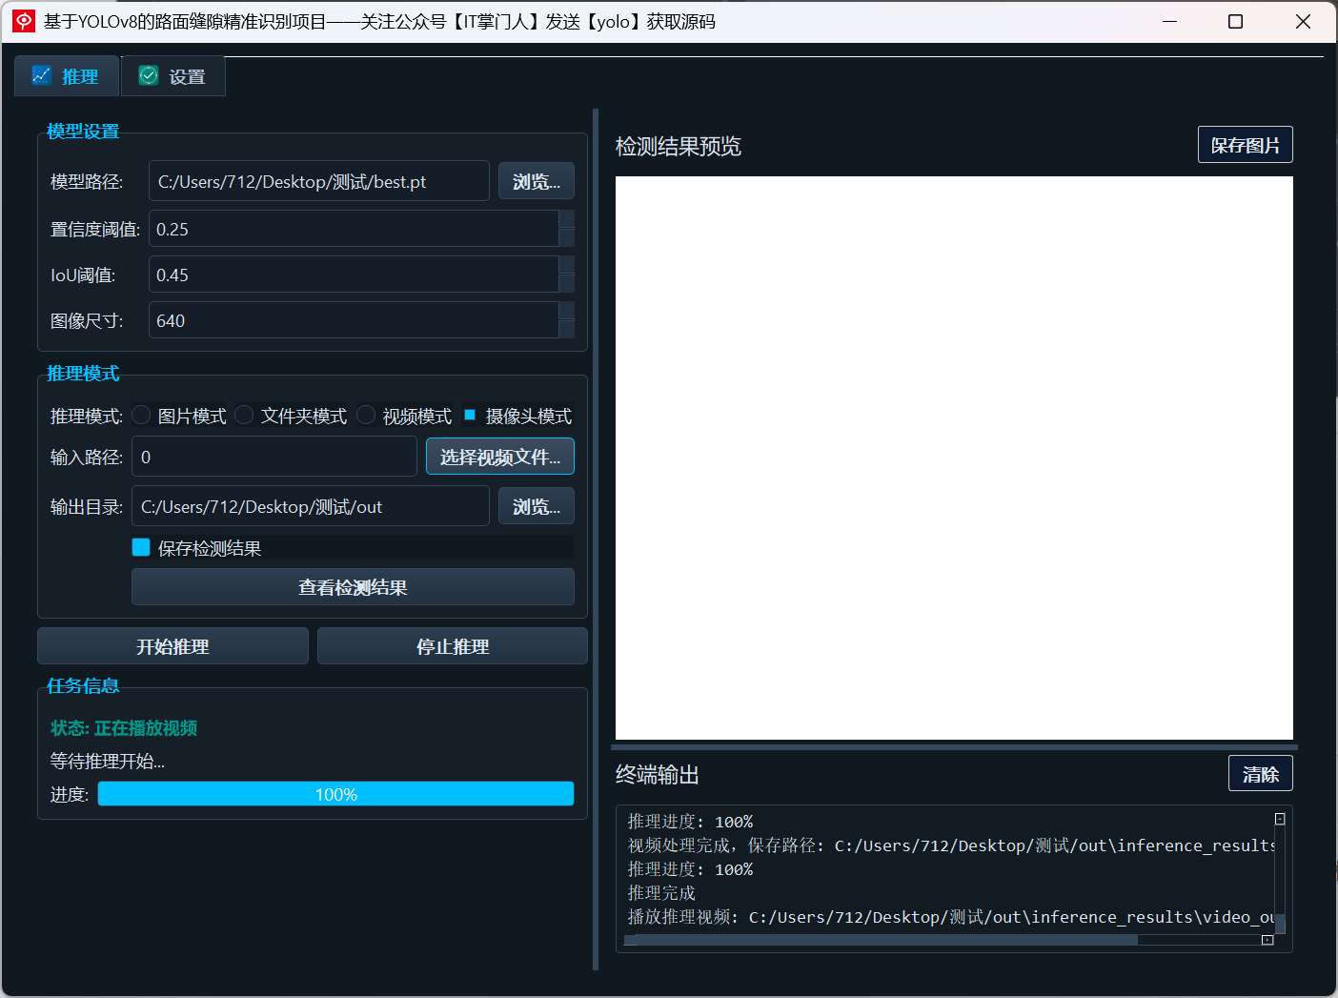This screenshot has width=1338, height=998.
Task: Select the 文件夹模式 radio button
Action: 244,415
